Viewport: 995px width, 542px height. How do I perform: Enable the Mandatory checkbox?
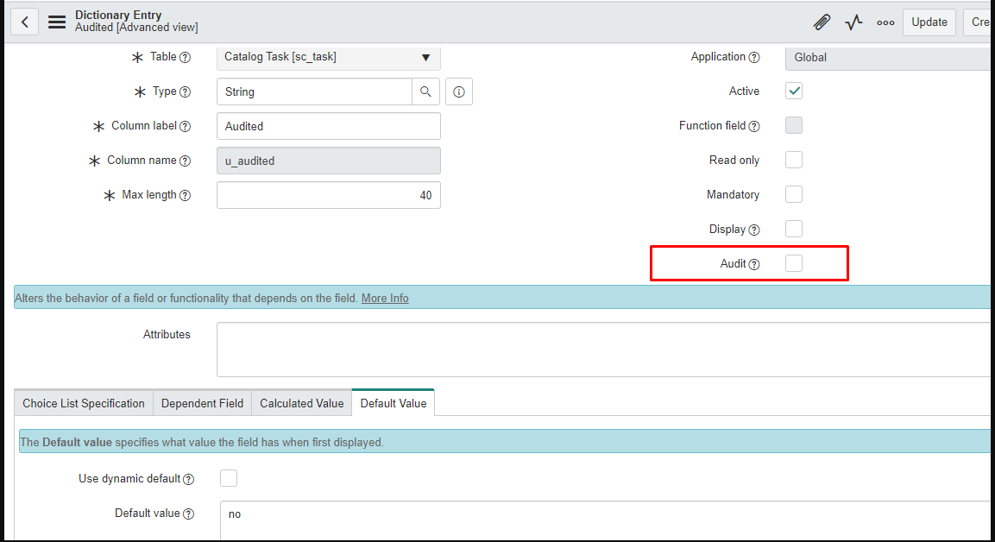click(794, 194)
